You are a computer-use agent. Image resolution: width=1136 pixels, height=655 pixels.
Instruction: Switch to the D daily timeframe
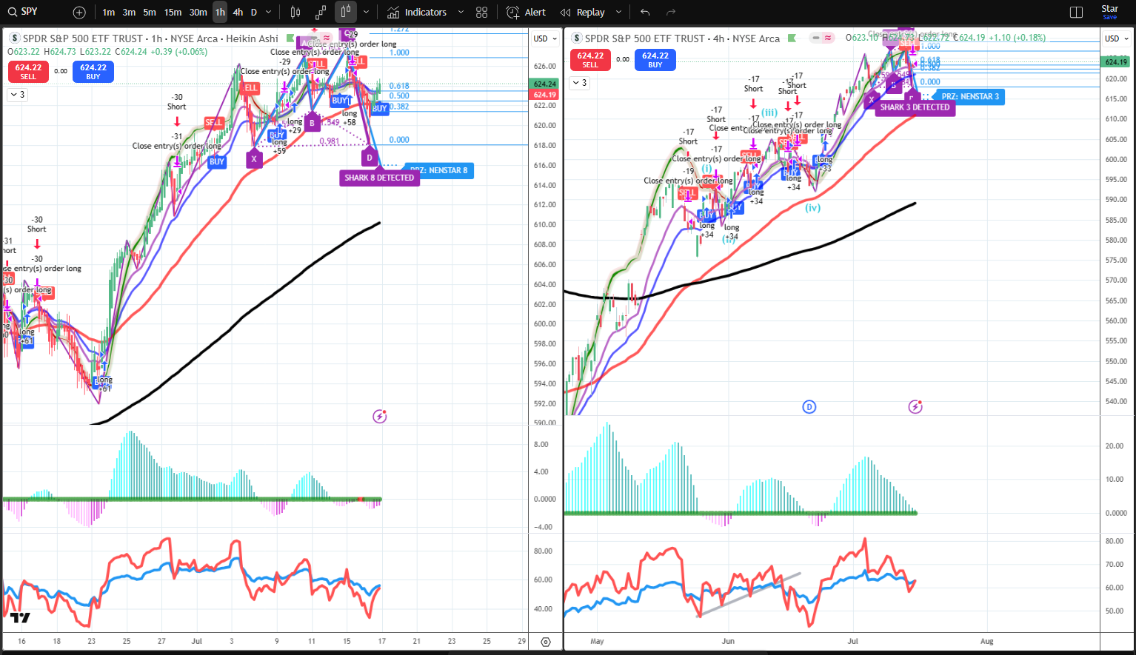[x=254, y=13]
